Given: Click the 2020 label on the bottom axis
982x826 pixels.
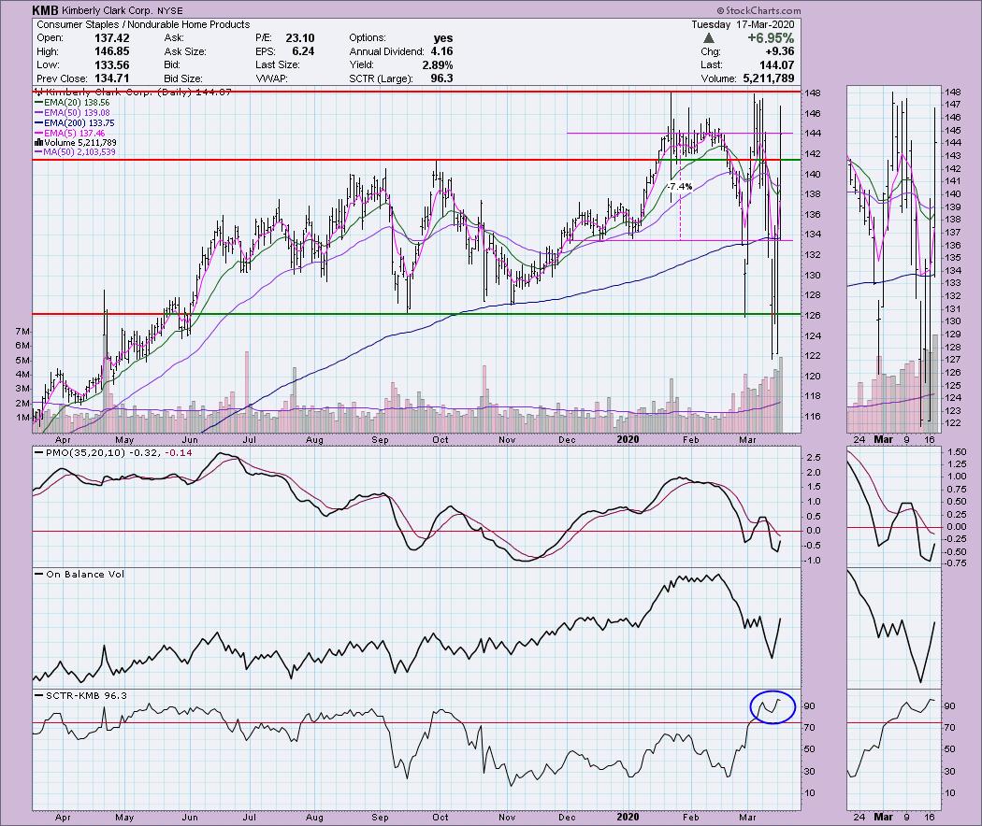Looking at the screenshot, I should point(628,818).
